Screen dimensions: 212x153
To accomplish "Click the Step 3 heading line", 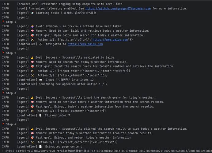I will click(x=11, y=93).
